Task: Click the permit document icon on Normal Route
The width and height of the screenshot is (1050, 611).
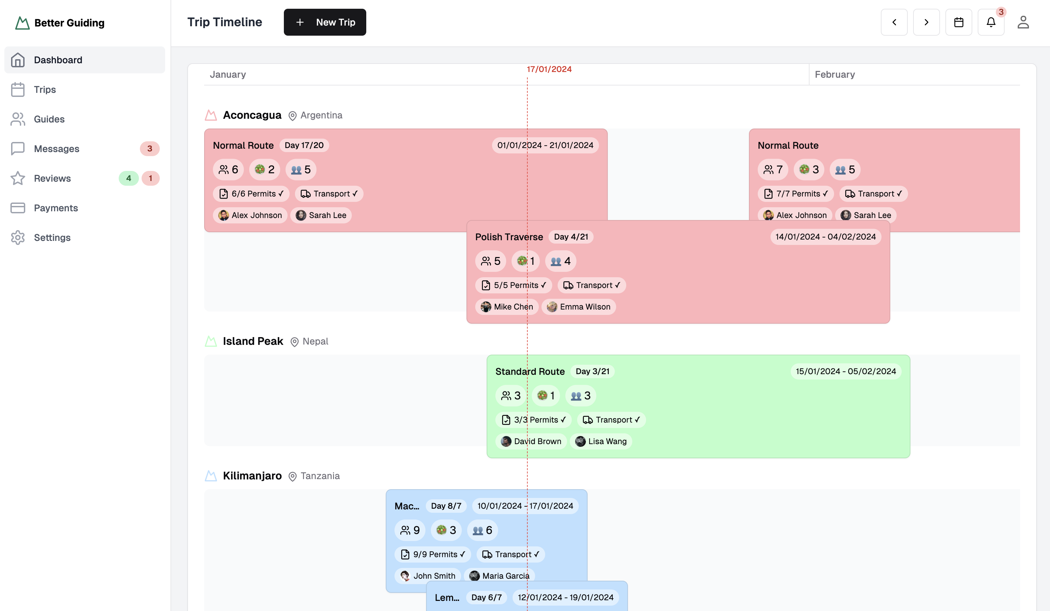Action: (x=223, y=193)
